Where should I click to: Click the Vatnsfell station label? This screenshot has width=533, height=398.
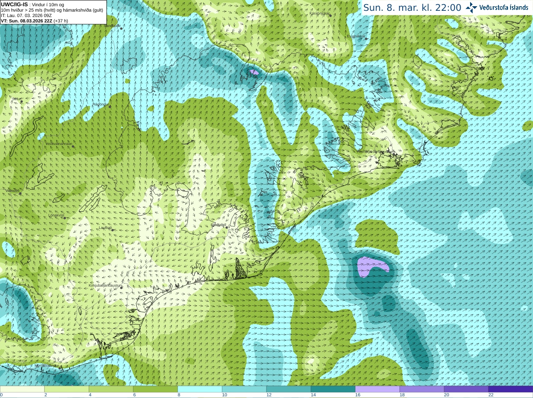pyautogui.click(x=12, y=190)
